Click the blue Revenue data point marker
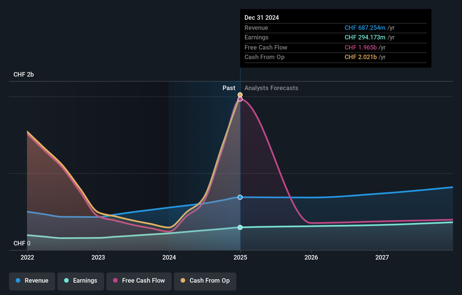The height and width of the screenshot is (295, 462). tap(240, 197)
